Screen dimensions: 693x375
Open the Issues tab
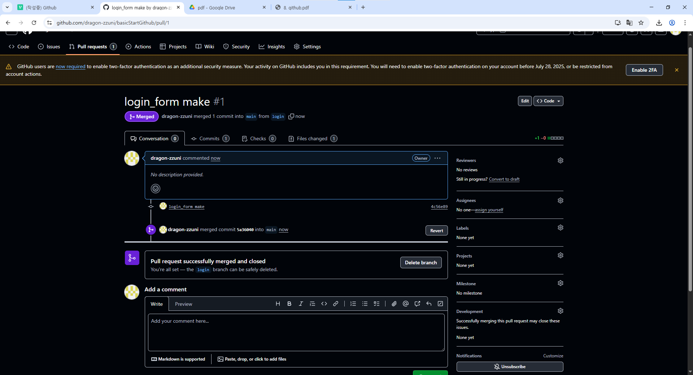(49, 47)
